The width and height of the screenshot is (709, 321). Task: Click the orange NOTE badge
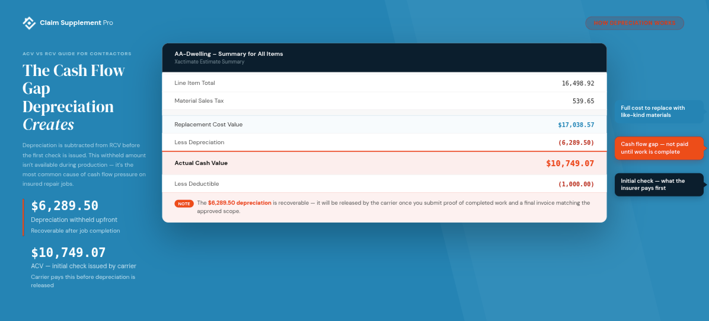[x=184, y=204]
